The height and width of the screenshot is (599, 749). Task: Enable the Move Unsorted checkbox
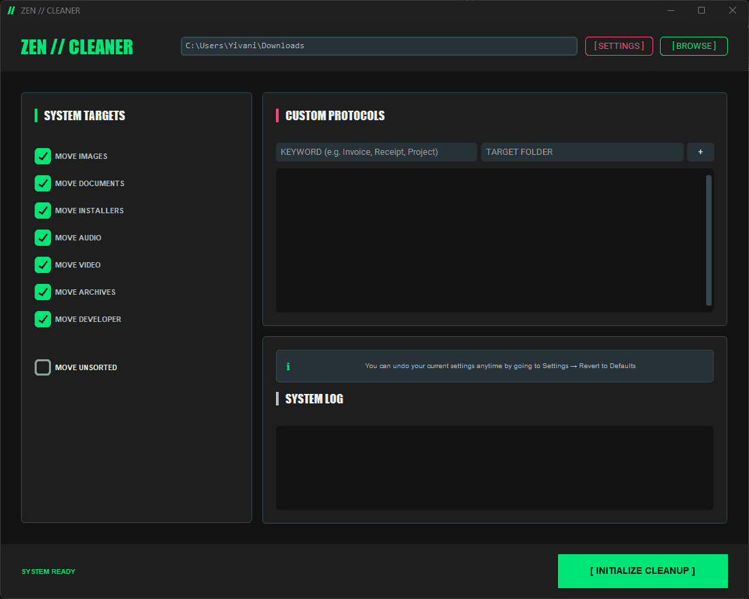click(x=43, y=367)
